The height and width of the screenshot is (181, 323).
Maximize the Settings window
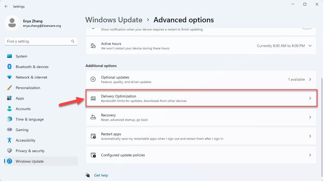coord(305,4)
